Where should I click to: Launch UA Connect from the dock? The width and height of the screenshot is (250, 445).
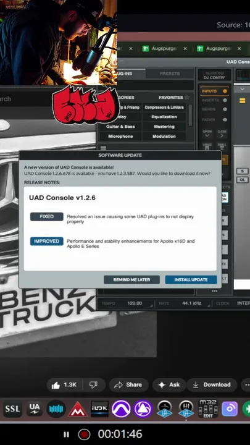tap(35, 409)
